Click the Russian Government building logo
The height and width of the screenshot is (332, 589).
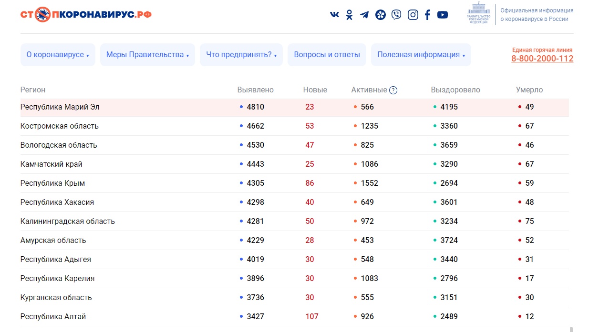(x=478, y=13)
